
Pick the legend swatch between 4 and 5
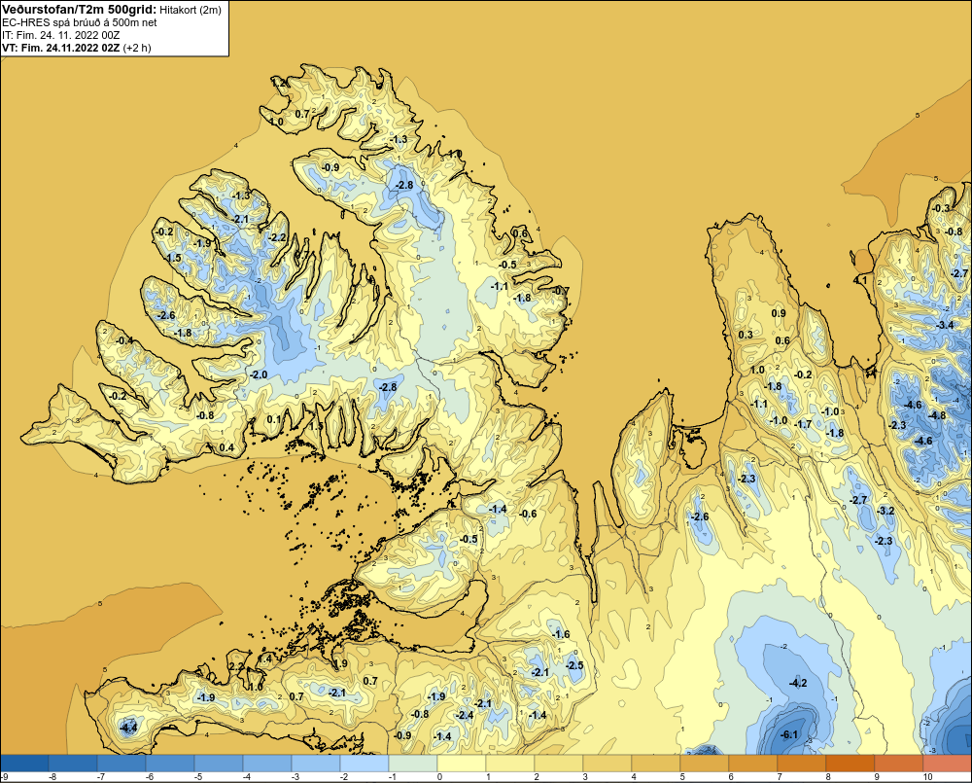656,763
